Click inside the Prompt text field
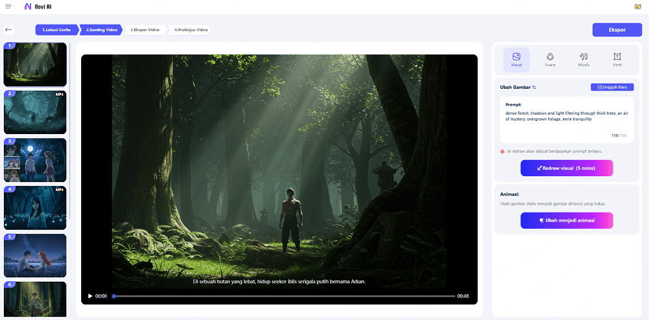 click(567, 120)
